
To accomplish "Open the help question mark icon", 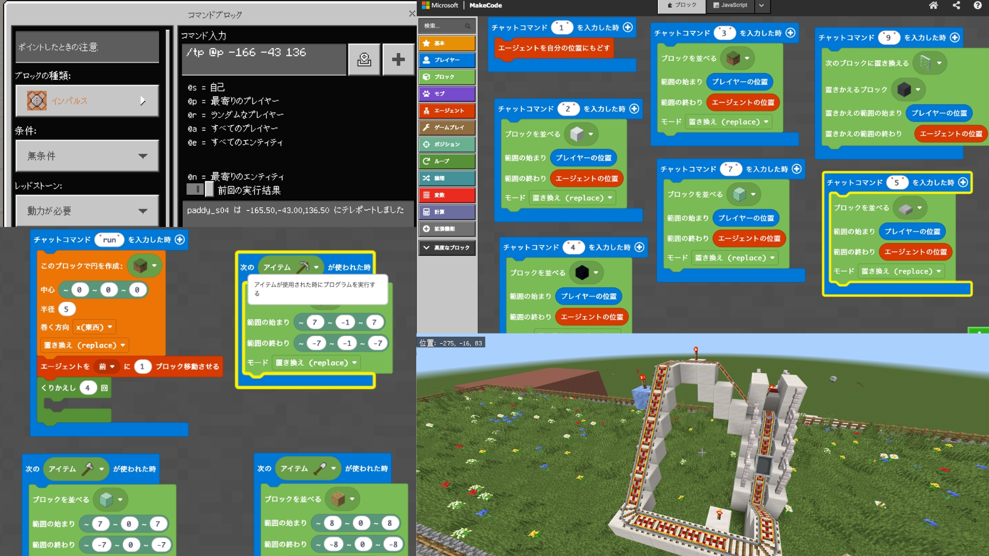I will (x=978, y=6).
